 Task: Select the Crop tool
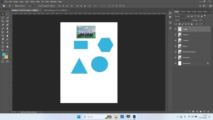pos(3,21)
